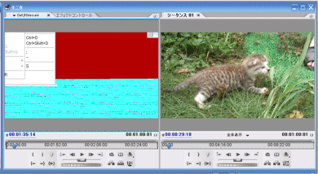Go to next edit point in Program monitor
The width and height of the screenshot is (318, 174).
(x=256, y=155)
